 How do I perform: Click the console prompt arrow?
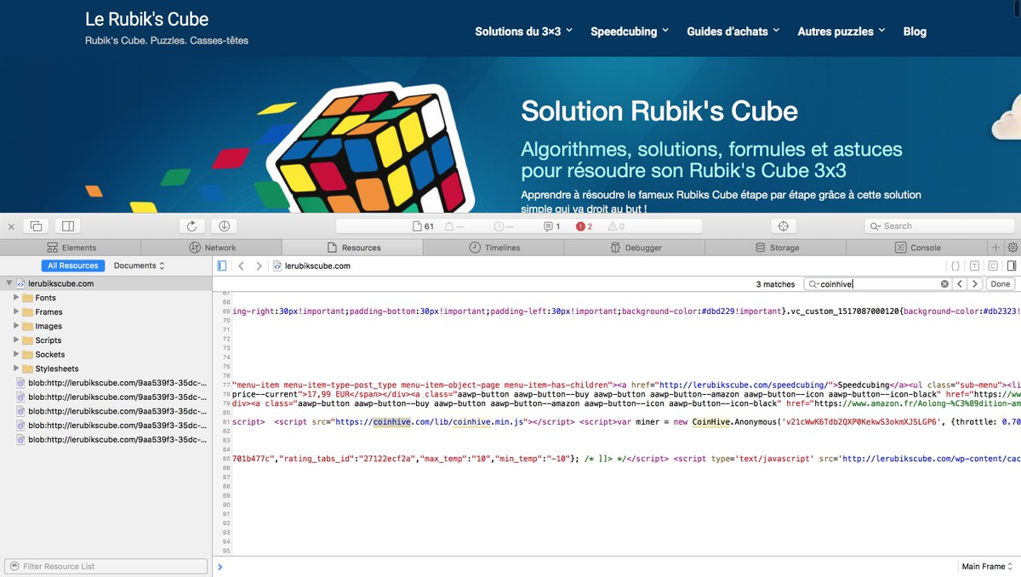point(220,566)
